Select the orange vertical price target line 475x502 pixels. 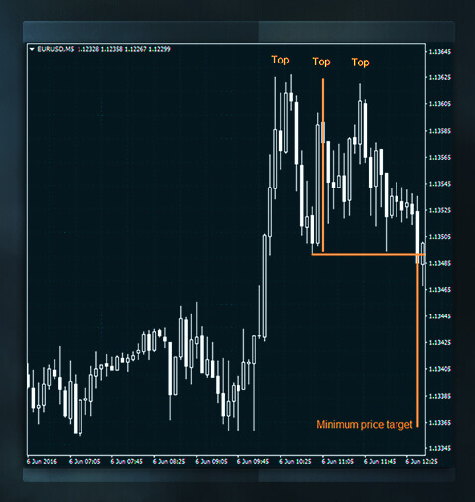[x=417, y=340]
